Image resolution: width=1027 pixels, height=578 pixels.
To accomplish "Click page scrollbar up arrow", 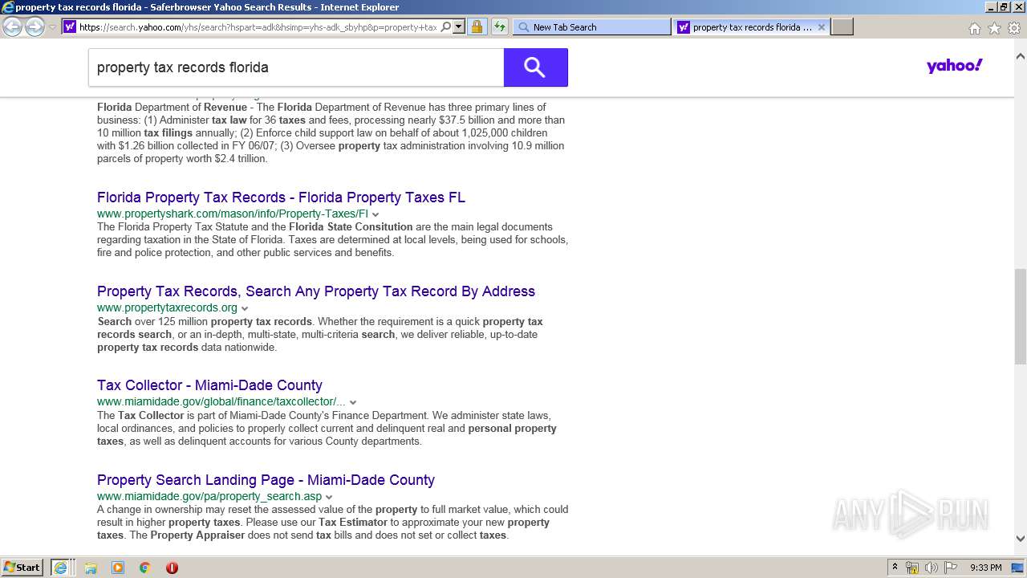I will pyautogui.click(x=1020, y=57).
